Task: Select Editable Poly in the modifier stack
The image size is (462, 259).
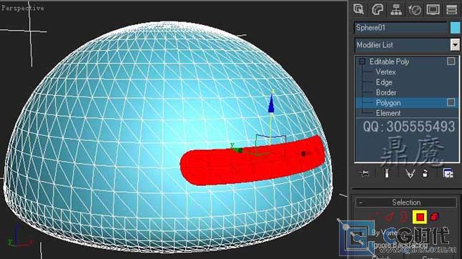Action: [389, 62]
